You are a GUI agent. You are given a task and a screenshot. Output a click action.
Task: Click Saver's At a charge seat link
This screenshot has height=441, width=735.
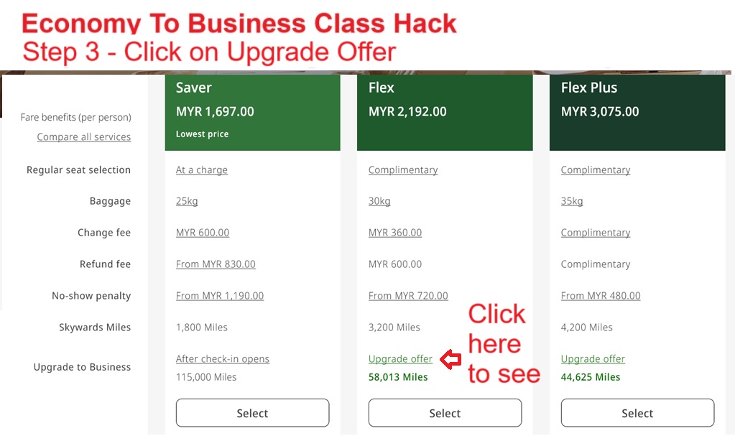[202, 170]
